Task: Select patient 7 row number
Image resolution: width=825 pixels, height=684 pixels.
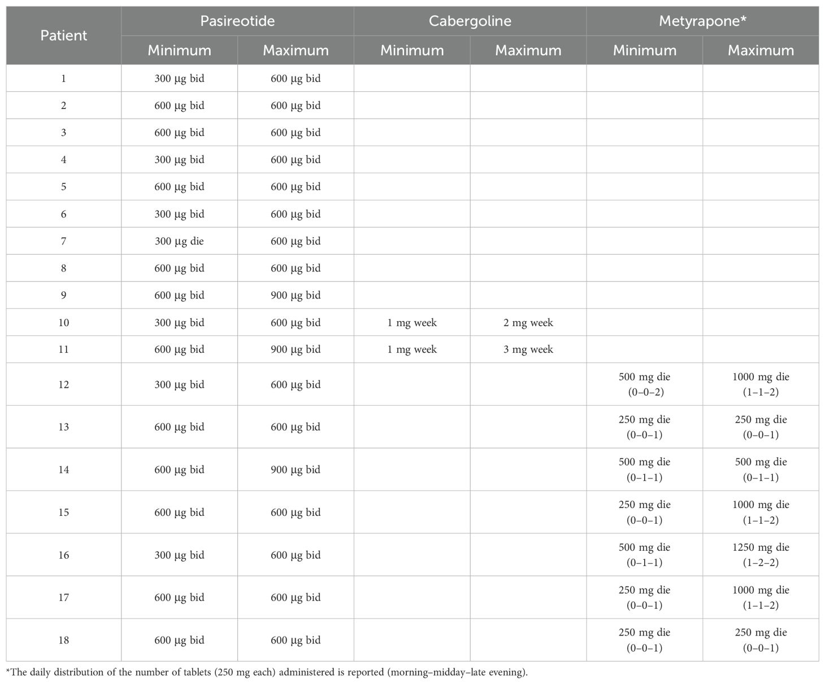Action: pyautogui.click(x=64, y=241)
